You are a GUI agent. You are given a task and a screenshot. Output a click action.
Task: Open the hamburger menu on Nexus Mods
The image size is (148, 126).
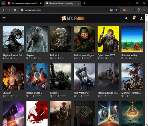pyautogui.click(x=4, y=18)
